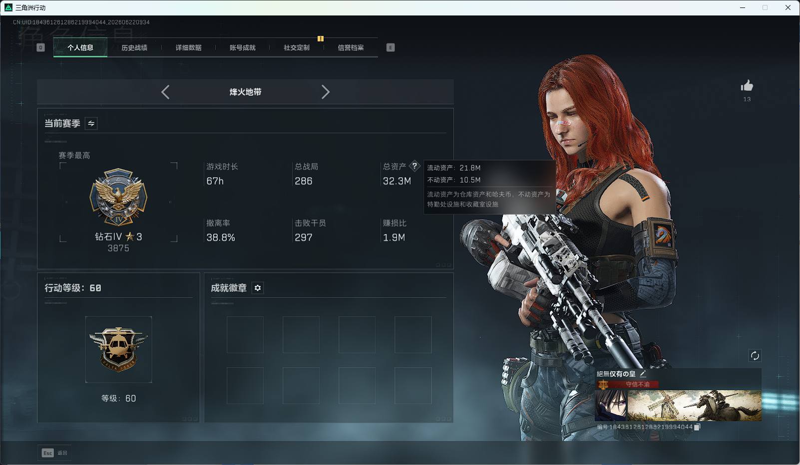800x465 pixels.
Task: Click the 赚损比 value 1.9M
Action: coord(394,237)
